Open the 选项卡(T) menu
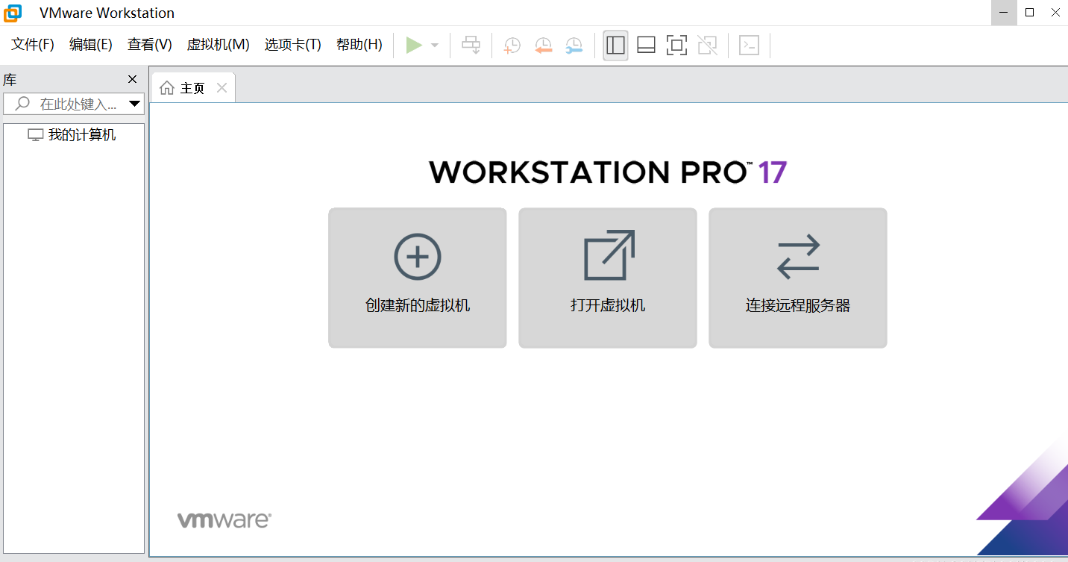The image size is (1068, 562). coord(292,45)
